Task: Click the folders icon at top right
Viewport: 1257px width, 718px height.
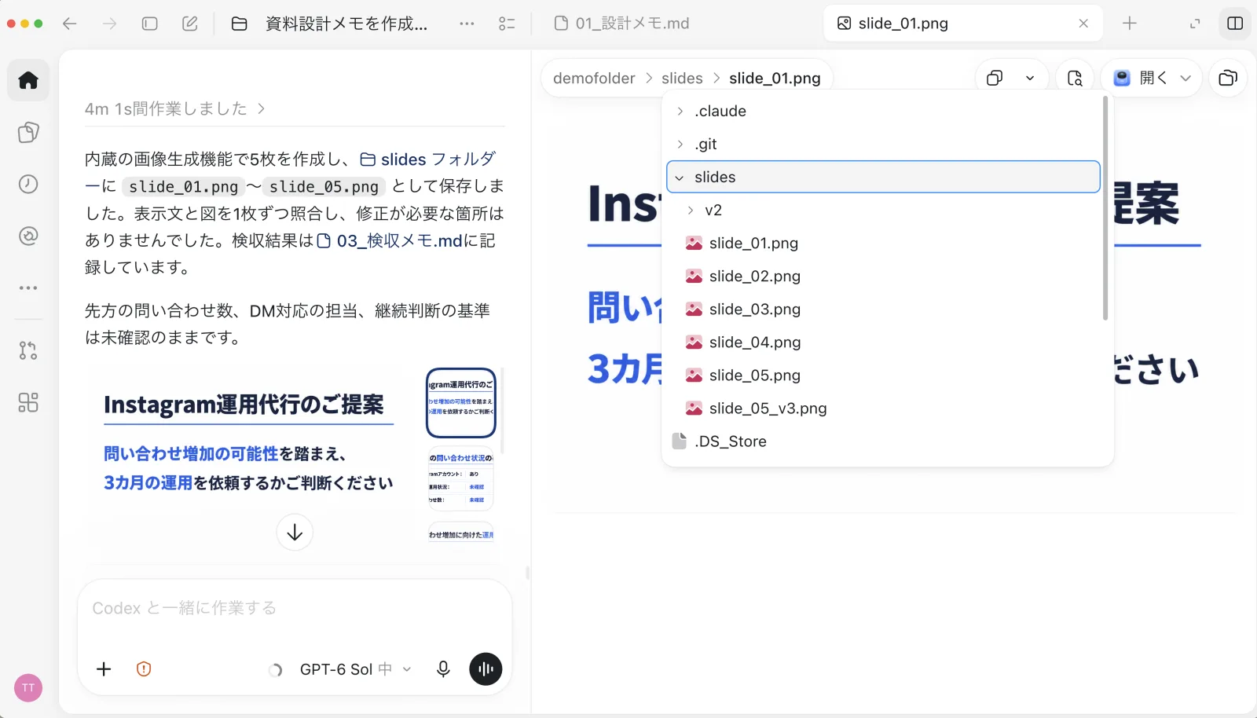Action: coord(1228,78)
